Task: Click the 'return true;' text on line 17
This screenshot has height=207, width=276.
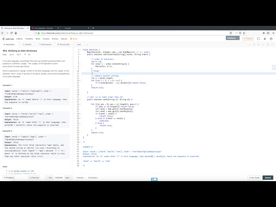Action: coord(97,88)
